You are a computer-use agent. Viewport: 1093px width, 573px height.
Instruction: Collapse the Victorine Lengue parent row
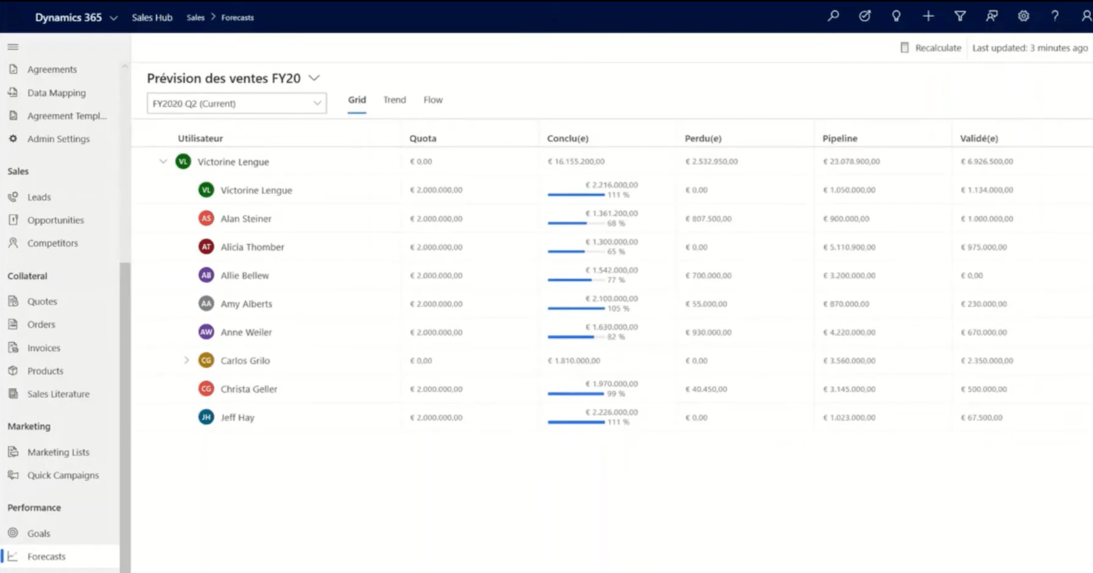[x=163, y=162]
